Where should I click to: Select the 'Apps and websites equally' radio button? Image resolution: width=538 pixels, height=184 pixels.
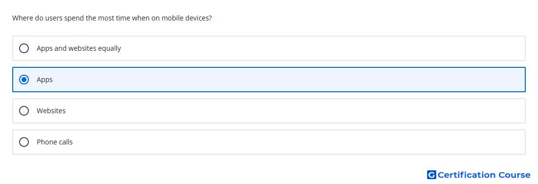pos(24,48)
